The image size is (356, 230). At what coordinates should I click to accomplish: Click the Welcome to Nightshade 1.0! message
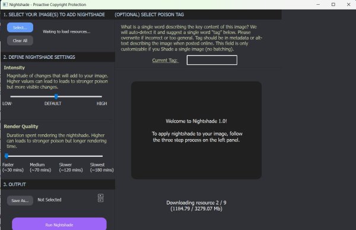[196, 121]
